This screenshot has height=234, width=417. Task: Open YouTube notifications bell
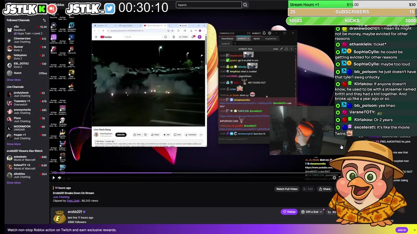193,37
